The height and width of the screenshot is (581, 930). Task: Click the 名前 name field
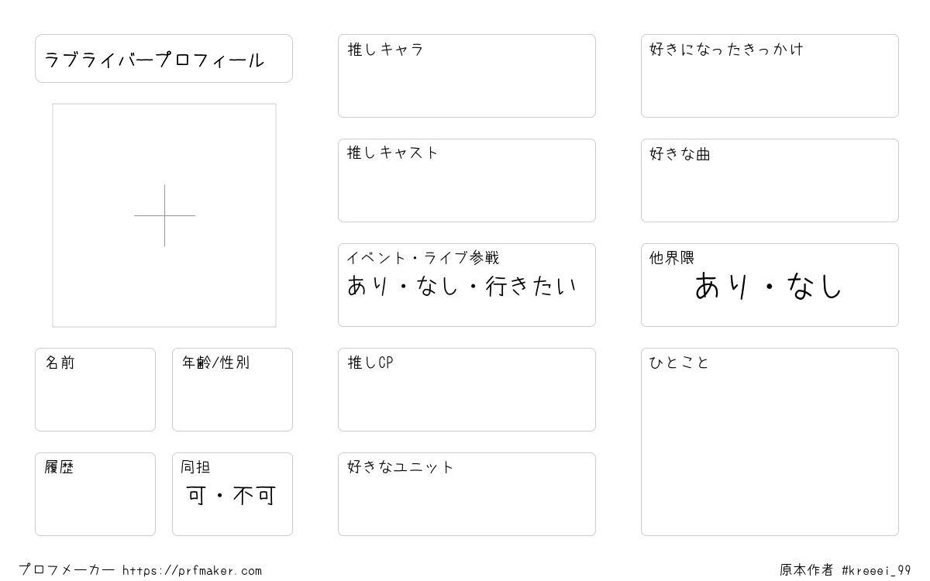coord(95,390)
